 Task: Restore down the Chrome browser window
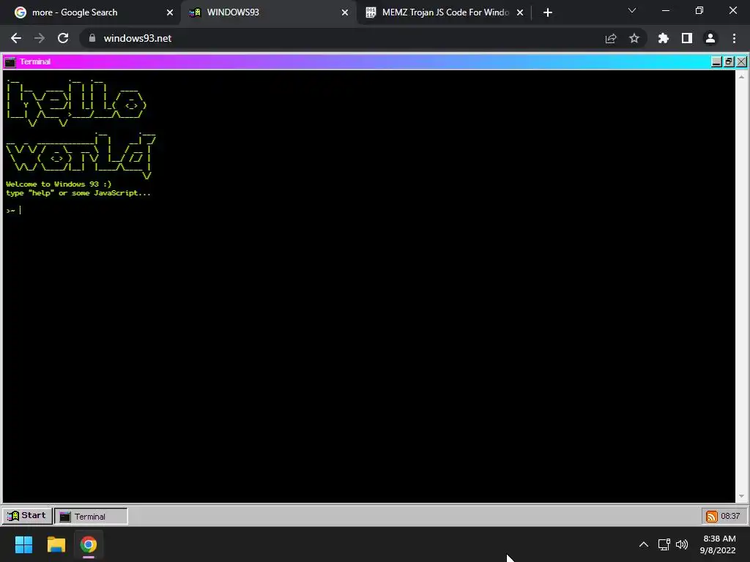coord(699,10)
